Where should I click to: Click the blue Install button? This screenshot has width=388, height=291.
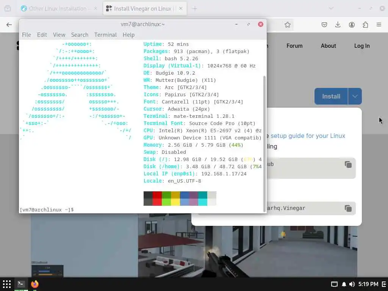[x=331, y=96]
